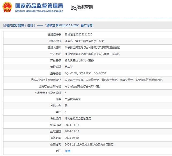Screen dimensions: 172x156
Task: Click the 第二类 management category value
Action: point(69,67)
